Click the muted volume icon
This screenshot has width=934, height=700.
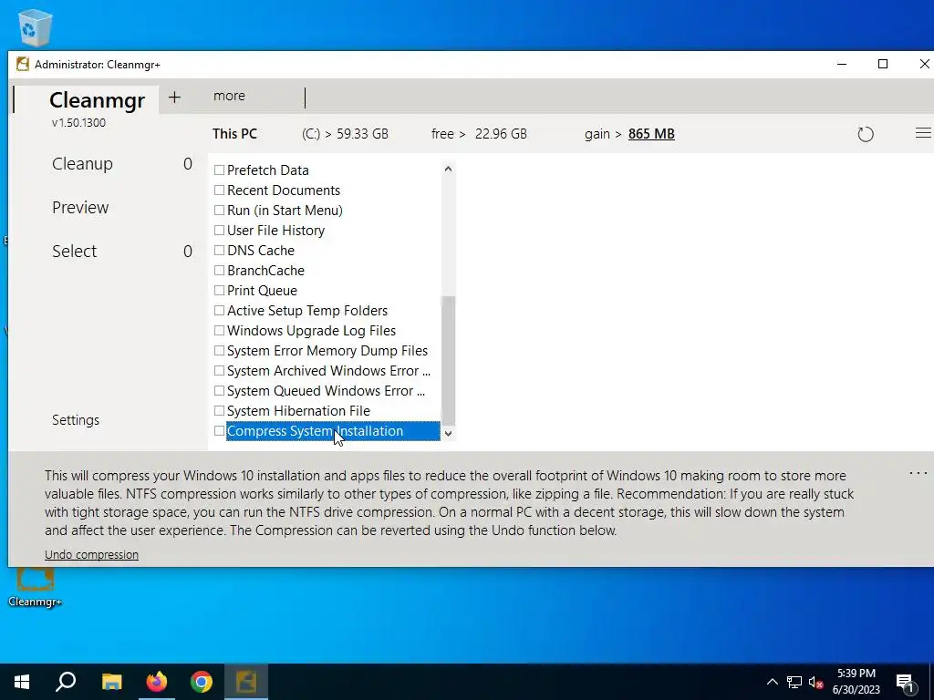click(815, 682)
